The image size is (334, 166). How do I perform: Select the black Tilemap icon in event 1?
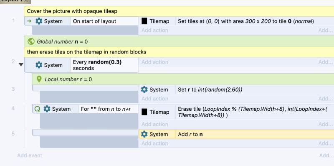click(x=144, y=21)
